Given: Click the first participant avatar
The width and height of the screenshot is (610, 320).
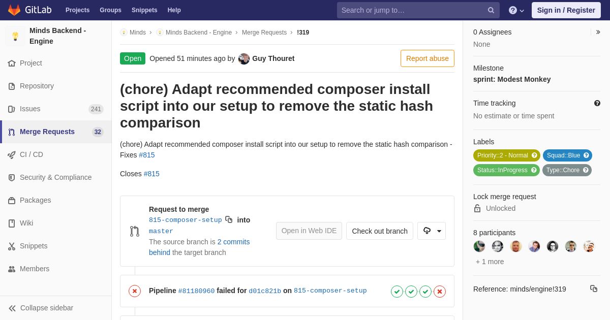Looking at the screenshot, I should pos(479,246).
